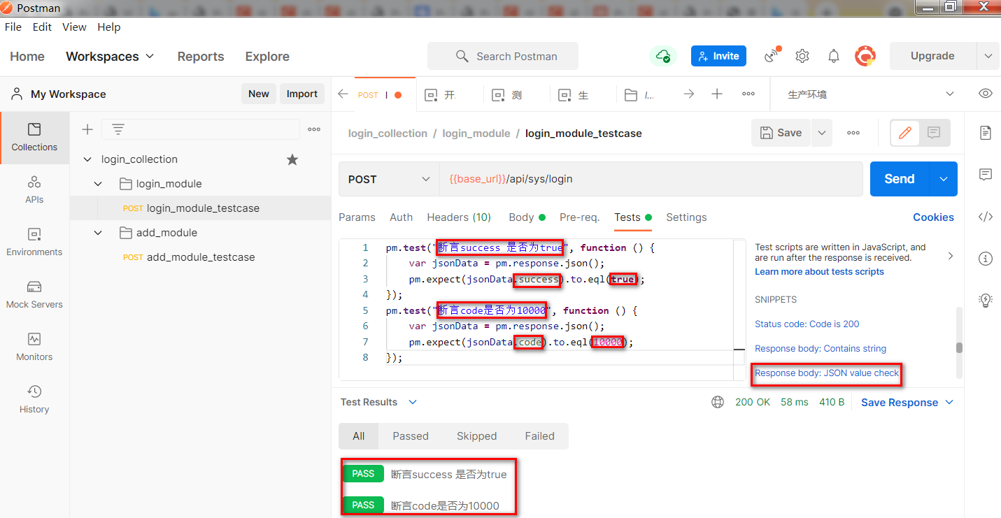Open the code snippet pane icon

pyautogui.click(x=986, y=217)
